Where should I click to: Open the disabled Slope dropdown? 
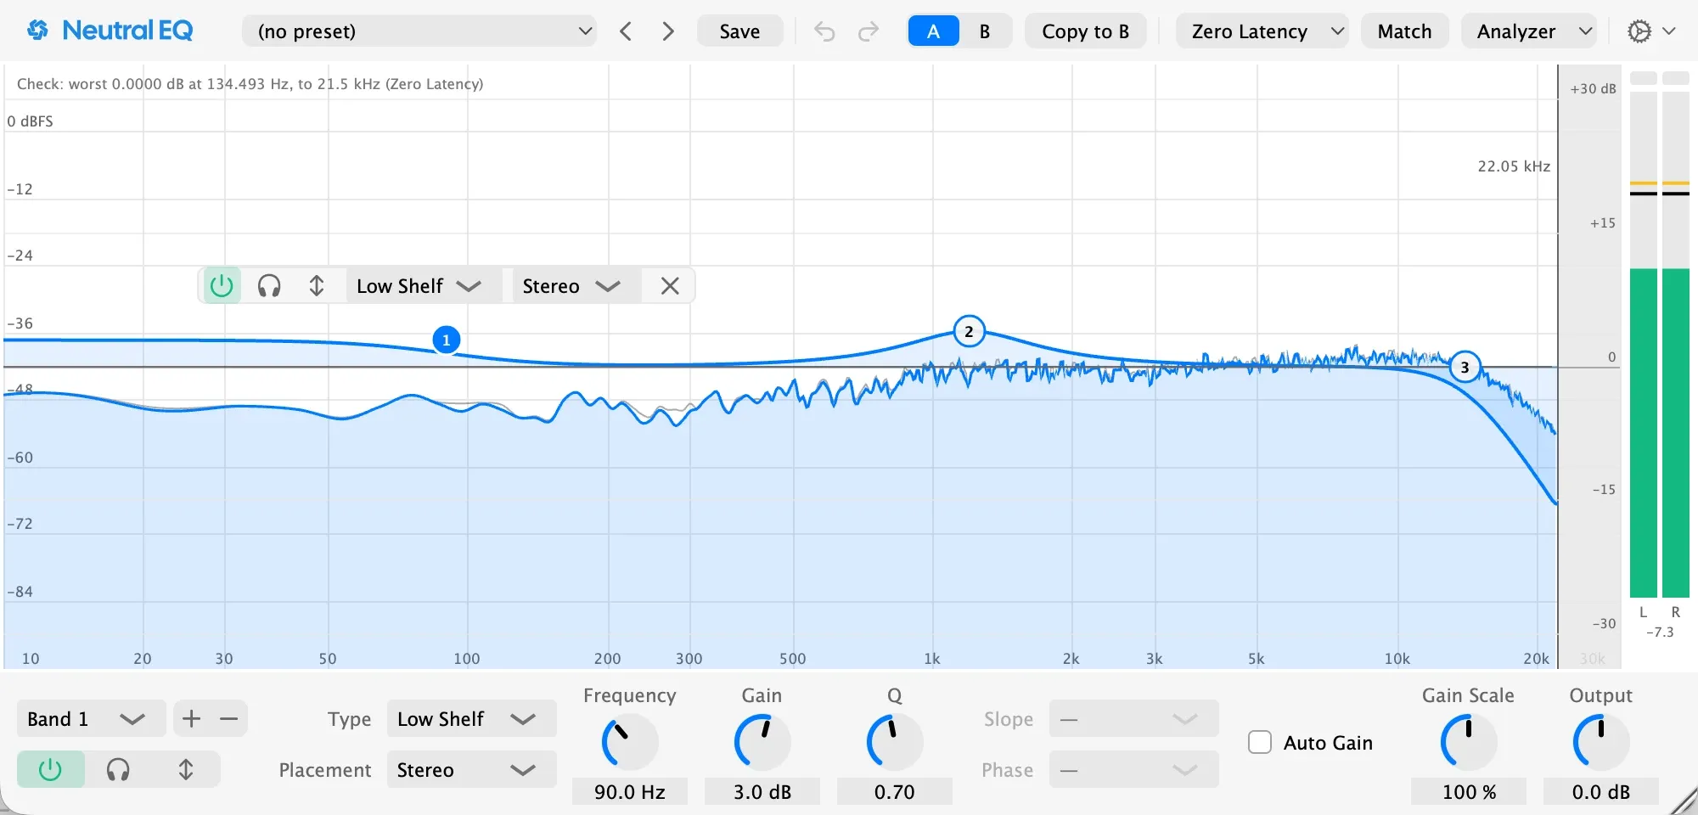1133,718
